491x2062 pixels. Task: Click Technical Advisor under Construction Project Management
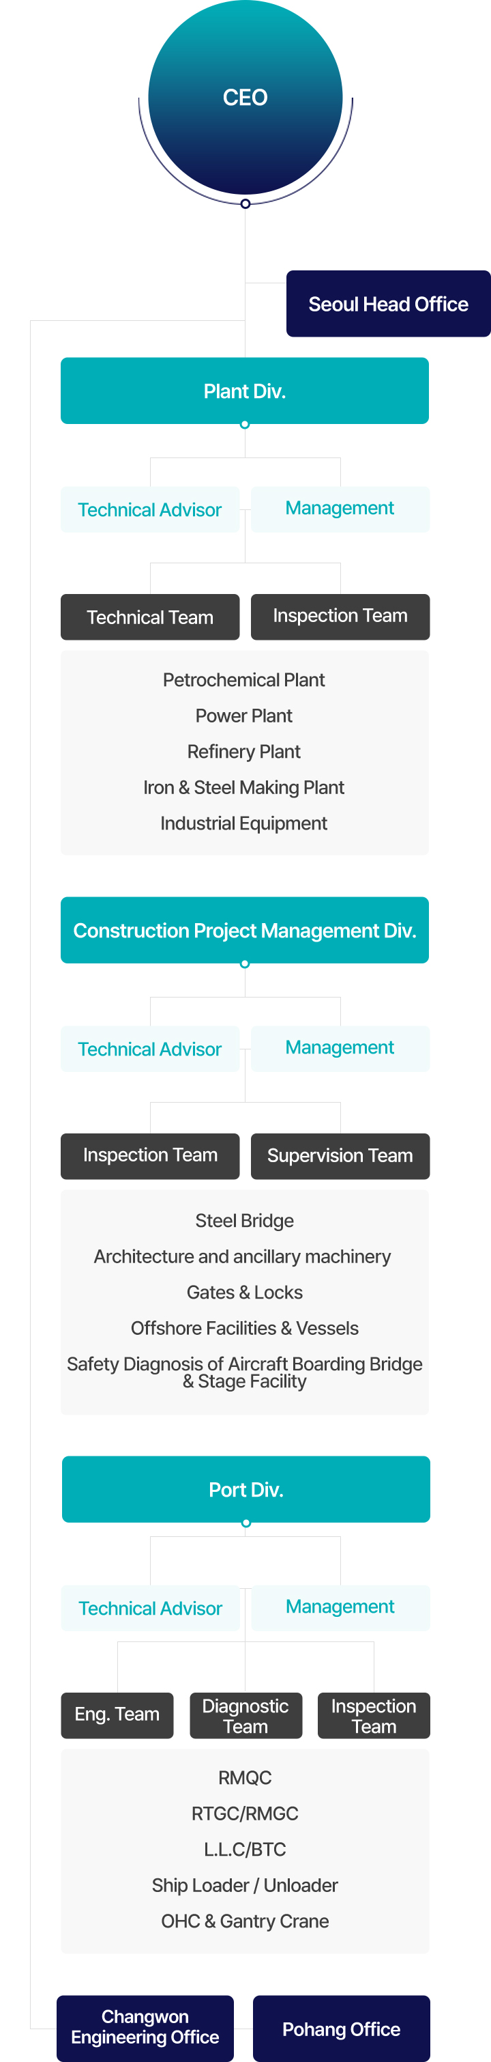click(150, 1049)
